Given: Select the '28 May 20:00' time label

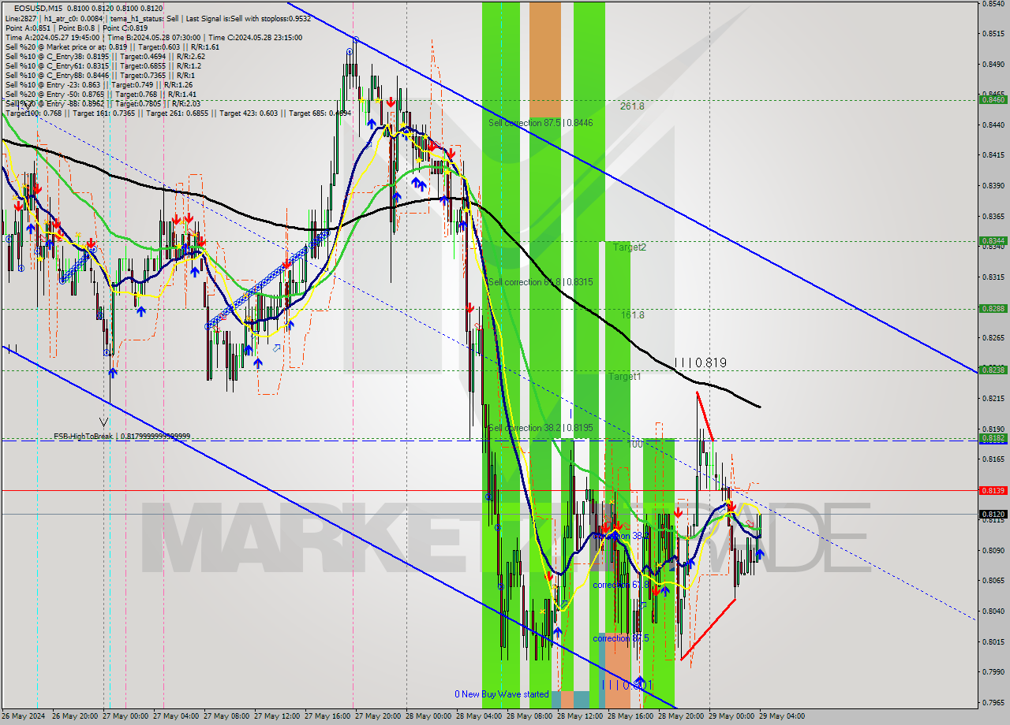Looking at the screenshot, I should click(683, 716).
